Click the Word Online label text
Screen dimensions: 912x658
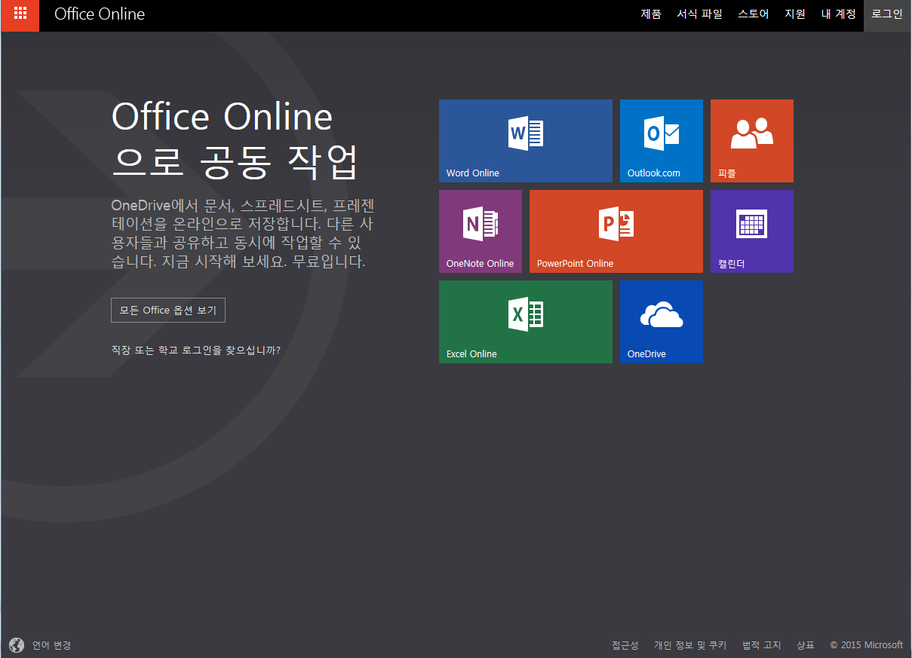pos(473,173)
